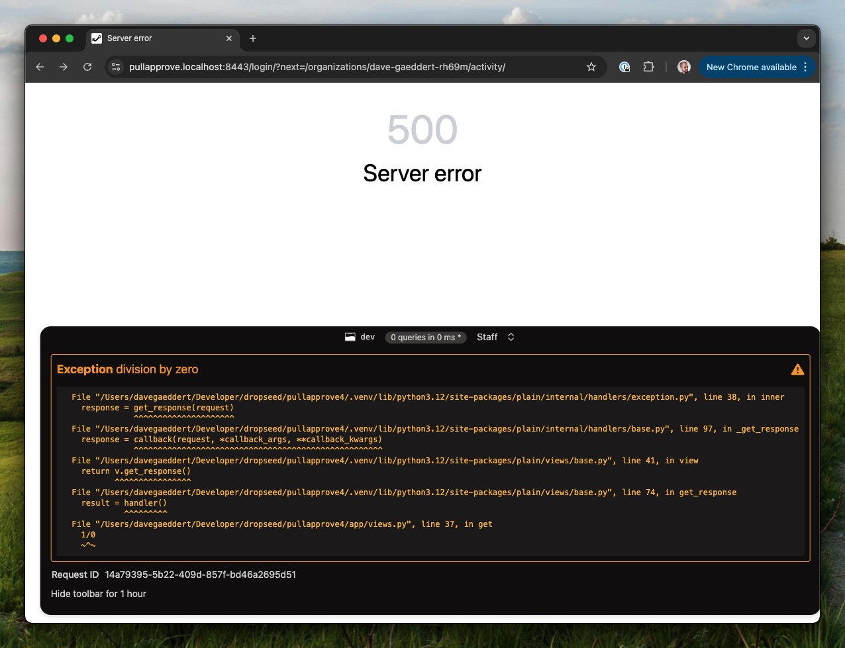This screenshot has width=845, height=648.
Task: Click the 0 queries in 0 ms pill
Action: coord(426,338)
